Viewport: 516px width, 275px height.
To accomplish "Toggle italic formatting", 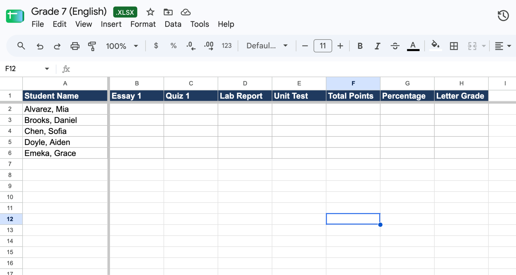I will pos(377,46).
